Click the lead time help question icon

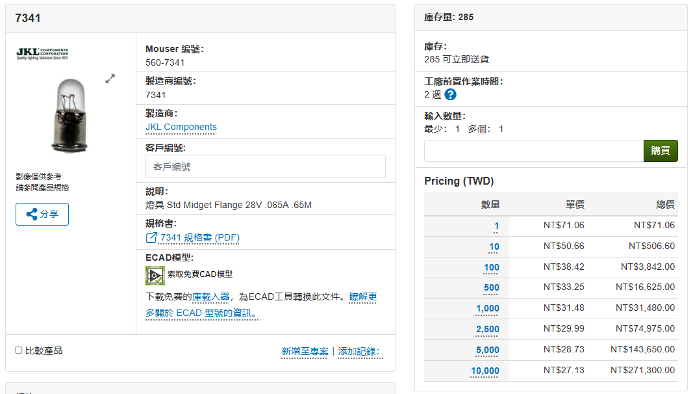click(450, 94)
